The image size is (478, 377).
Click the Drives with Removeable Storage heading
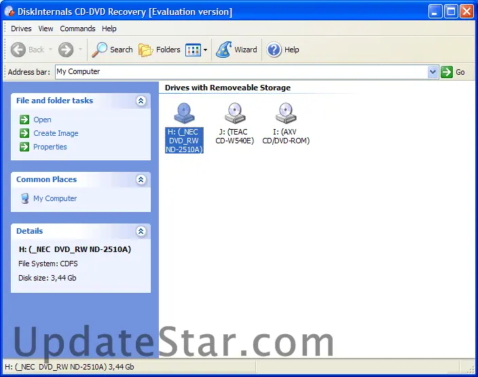pos(227,88)
